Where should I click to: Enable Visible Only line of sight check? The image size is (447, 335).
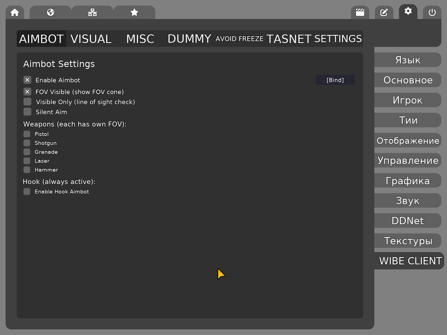(x=27, y=102)
